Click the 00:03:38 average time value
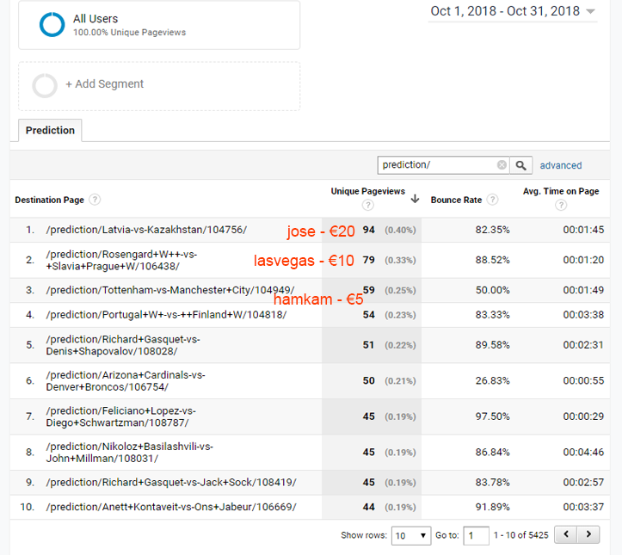This screenshot has width=622, height=555. [583, 315]
